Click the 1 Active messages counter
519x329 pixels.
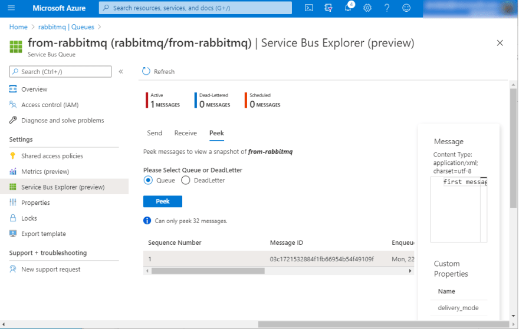[163, 101]
